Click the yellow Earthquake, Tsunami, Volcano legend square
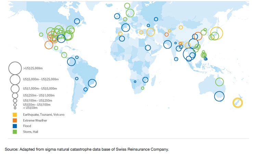Viewport: 256px width, 161px height. click(15, 114)
